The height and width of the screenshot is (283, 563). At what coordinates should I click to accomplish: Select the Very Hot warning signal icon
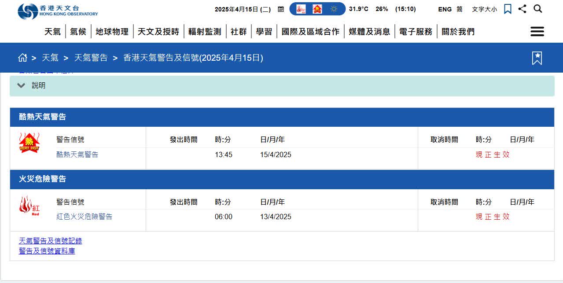point(29,143)
